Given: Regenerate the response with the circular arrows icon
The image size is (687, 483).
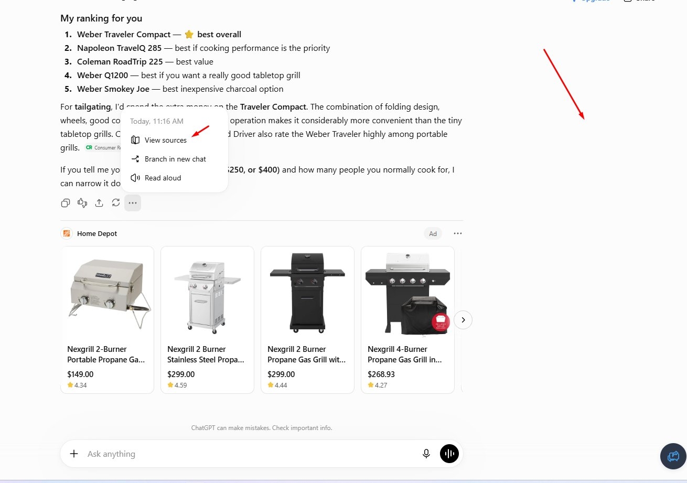Looking at the screenshot, I should click(116, 203).
